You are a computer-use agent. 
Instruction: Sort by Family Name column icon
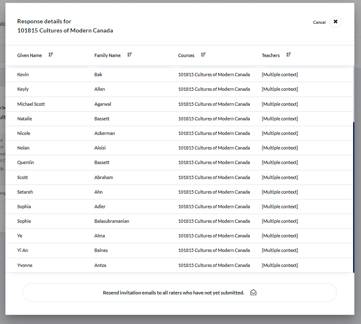tap(130, 55)
